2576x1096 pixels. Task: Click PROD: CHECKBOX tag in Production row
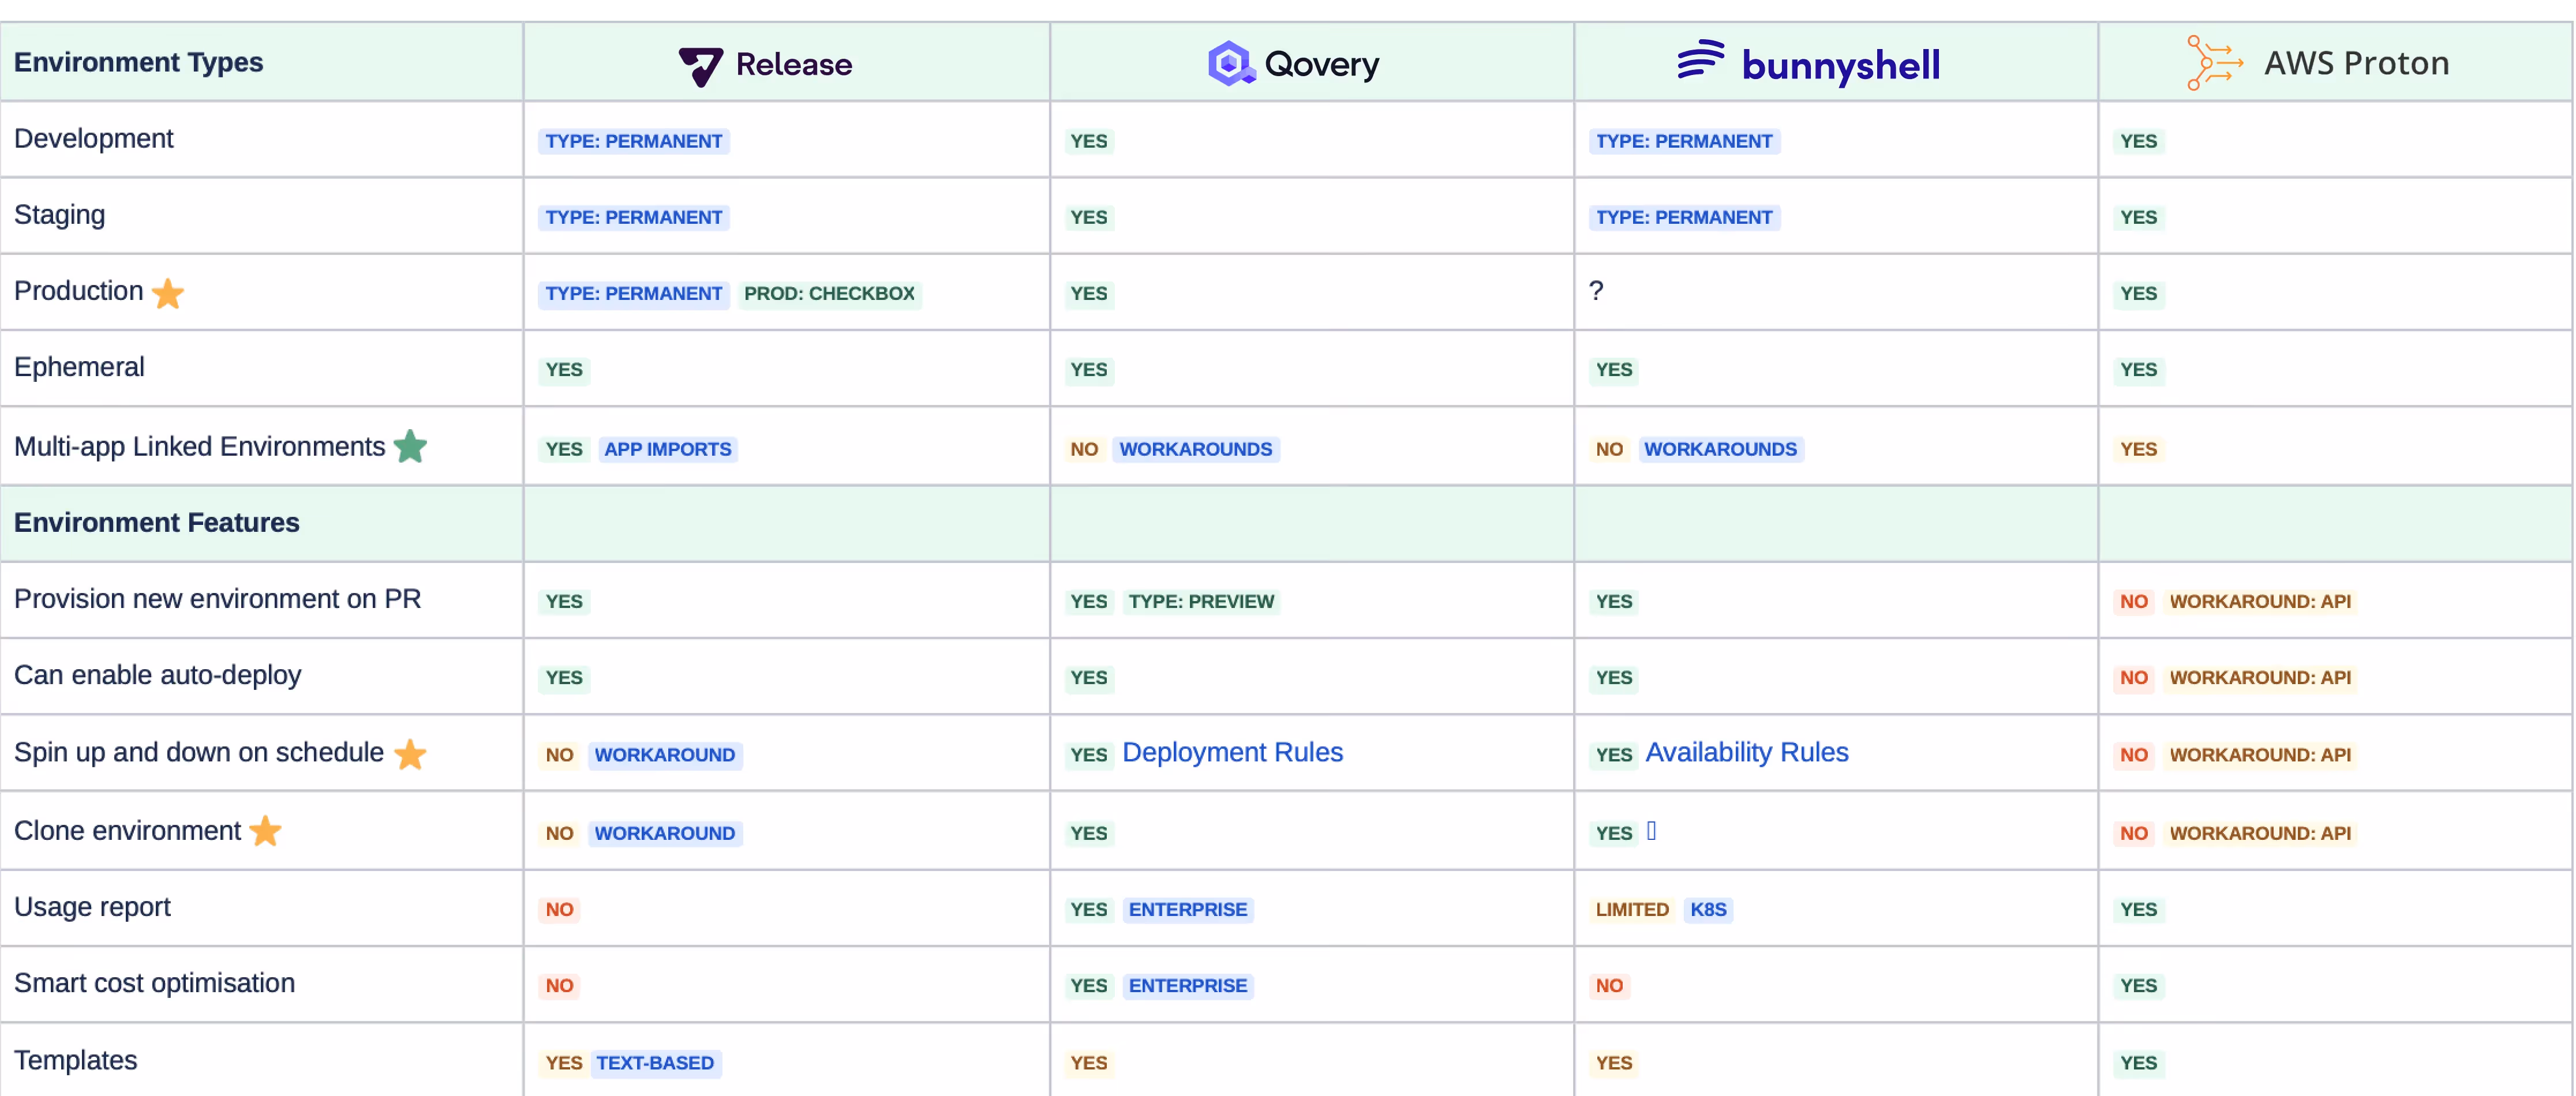tap(829, 294)
